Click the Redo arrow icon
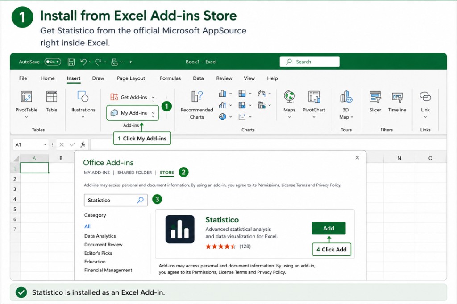The height and width of the screenshot is (304, 457). pyautogui.click(x=98, y=62)
